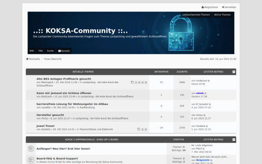View latest post icon beside El_Sonador
The height and width of the screenshot is (164, 262).
click(210, 104)
